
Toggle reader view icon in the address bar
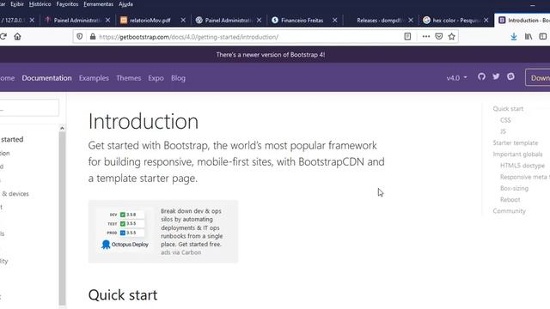coord(407,36)
